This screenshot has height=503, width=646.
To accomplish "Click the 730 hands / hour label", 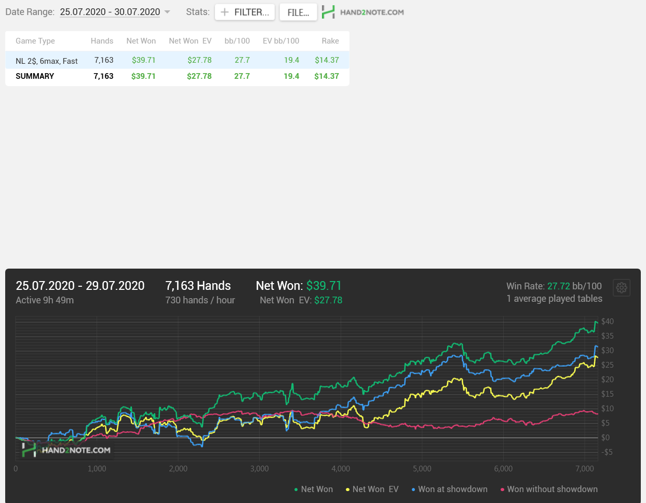I will pyautogui.click(x=200, y=300).
